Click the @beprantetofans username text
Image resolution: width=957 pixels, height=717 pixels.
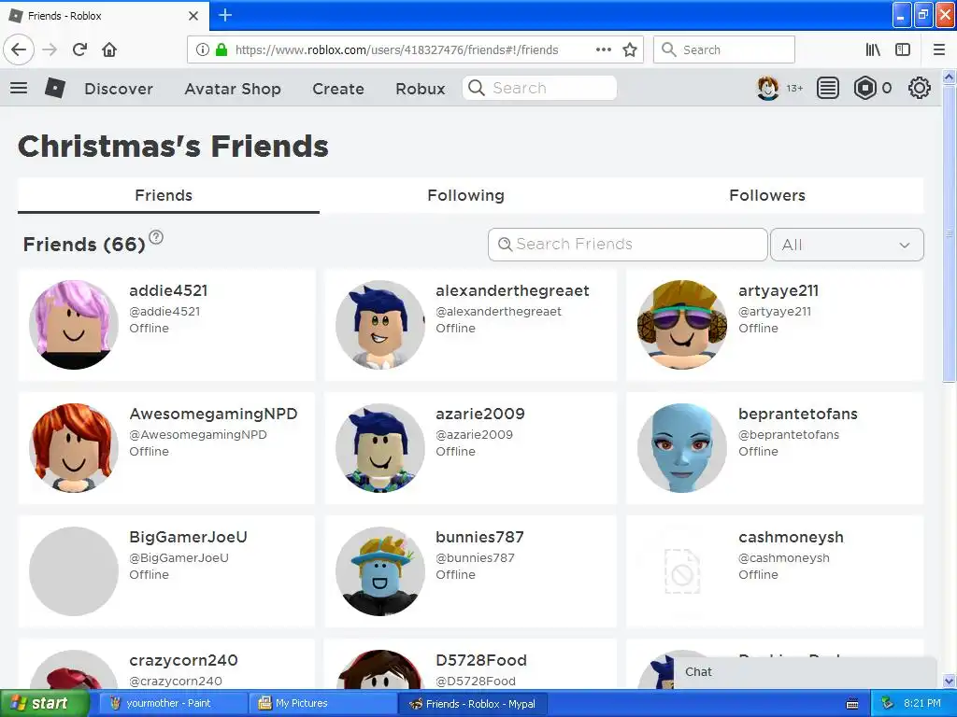pyautogui.click(x=789, y=435)
